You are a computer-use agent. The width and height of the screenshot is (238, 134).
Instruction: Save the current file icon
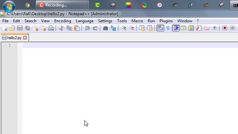20,28
